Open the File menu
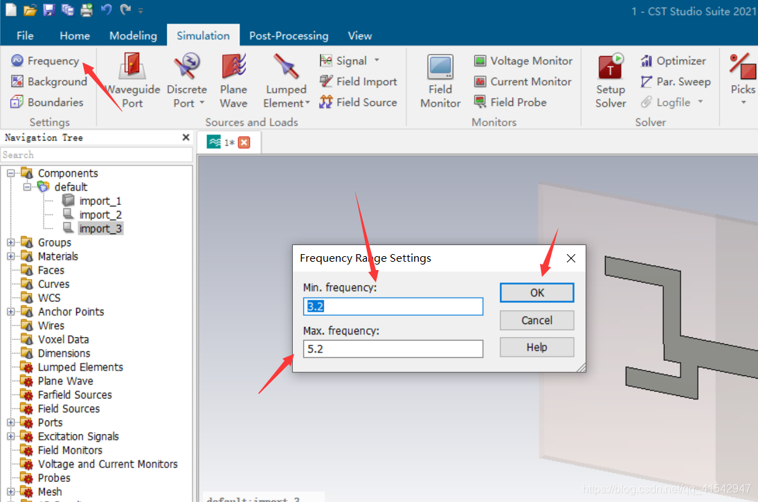 (25, 36)
